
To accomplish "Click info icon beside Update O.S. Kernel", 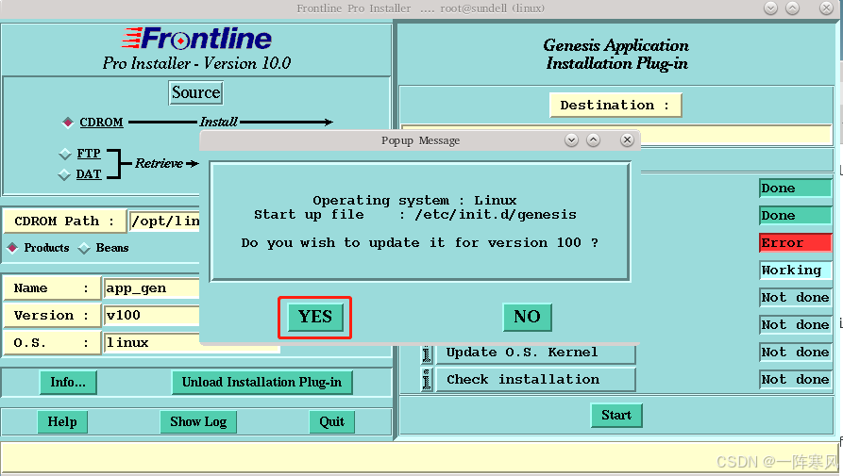I will click(x=427, y=353).
